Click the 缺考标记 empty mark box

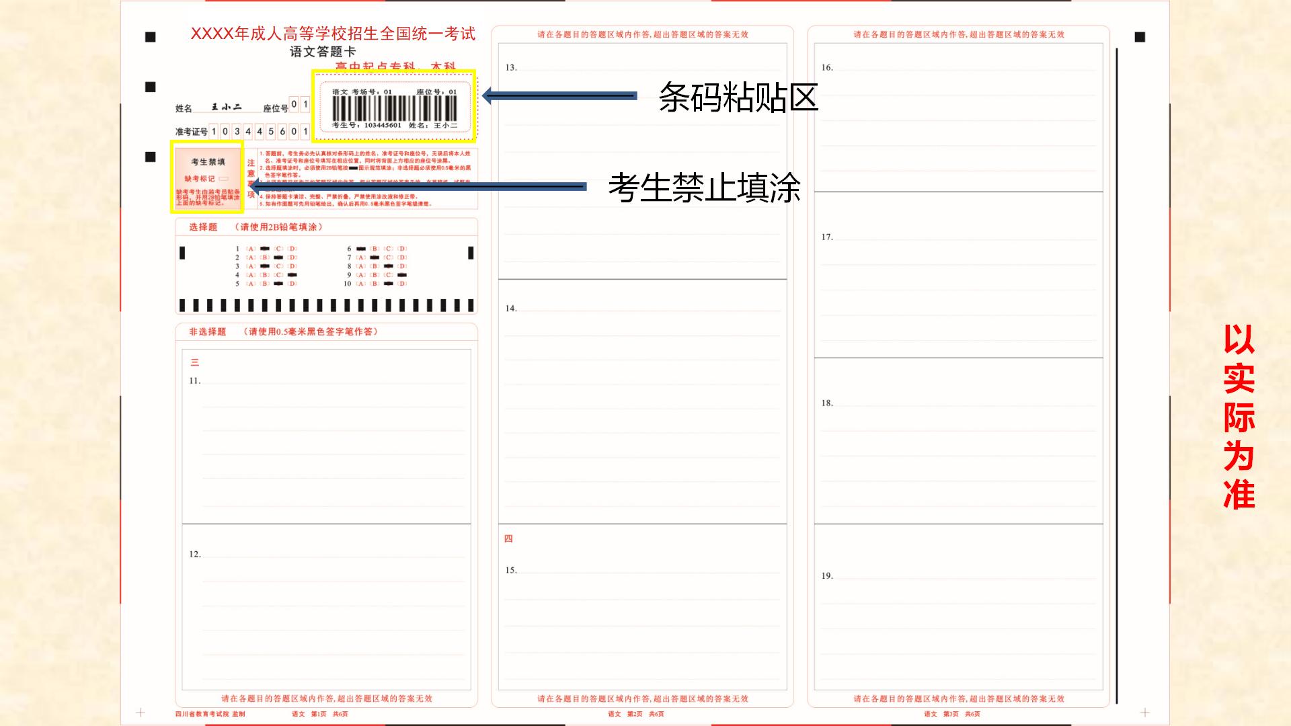(x=224, y=179)
